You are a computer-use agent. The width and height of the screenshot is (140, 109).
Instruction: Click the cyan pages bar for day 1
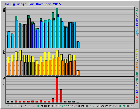click(x=9, y=40)
